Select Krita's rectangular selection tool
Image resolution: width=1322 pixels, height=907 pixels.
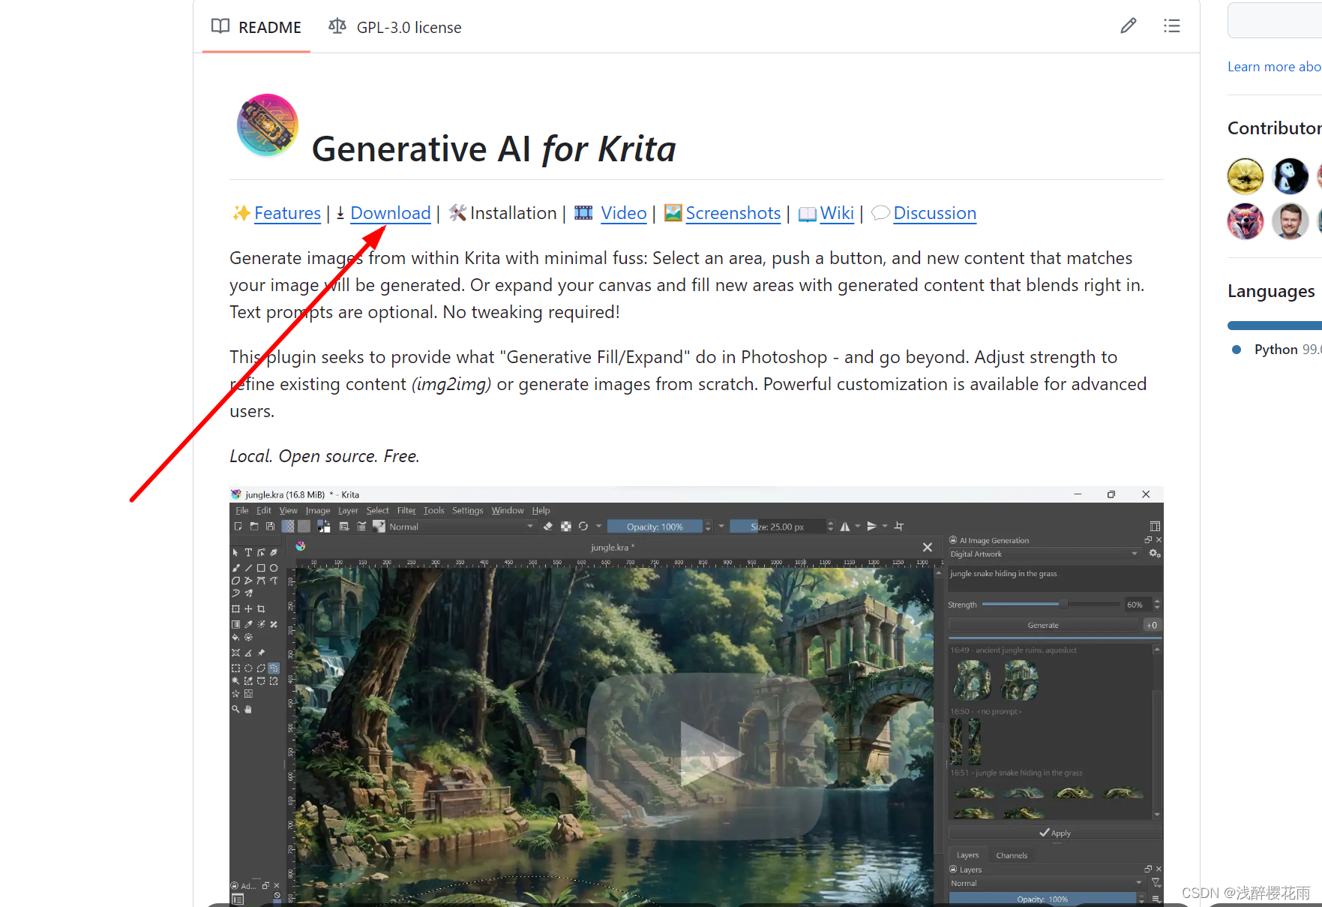235,668
